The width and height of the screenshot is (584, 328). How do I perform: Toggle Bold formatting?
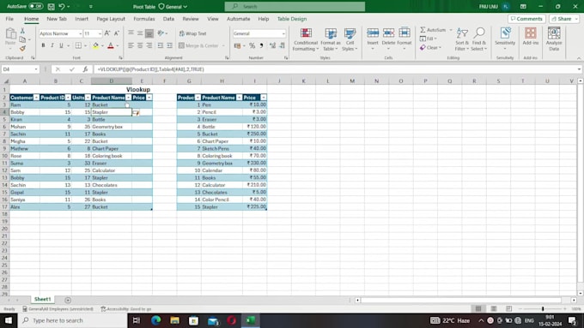pos(43,45)
